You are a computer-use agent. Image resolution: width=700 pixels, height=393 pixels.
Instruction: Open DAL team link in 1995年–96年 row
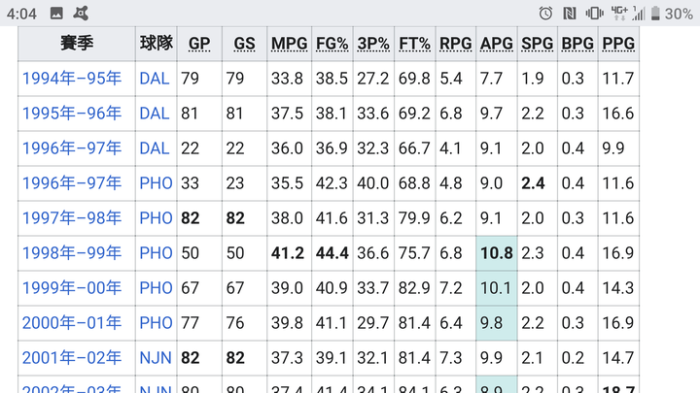[155, 114]
